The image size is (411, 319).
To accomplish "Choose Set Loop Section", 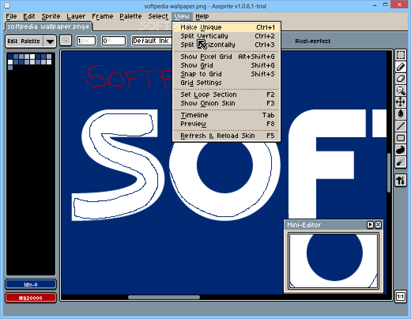I will 227,94.
